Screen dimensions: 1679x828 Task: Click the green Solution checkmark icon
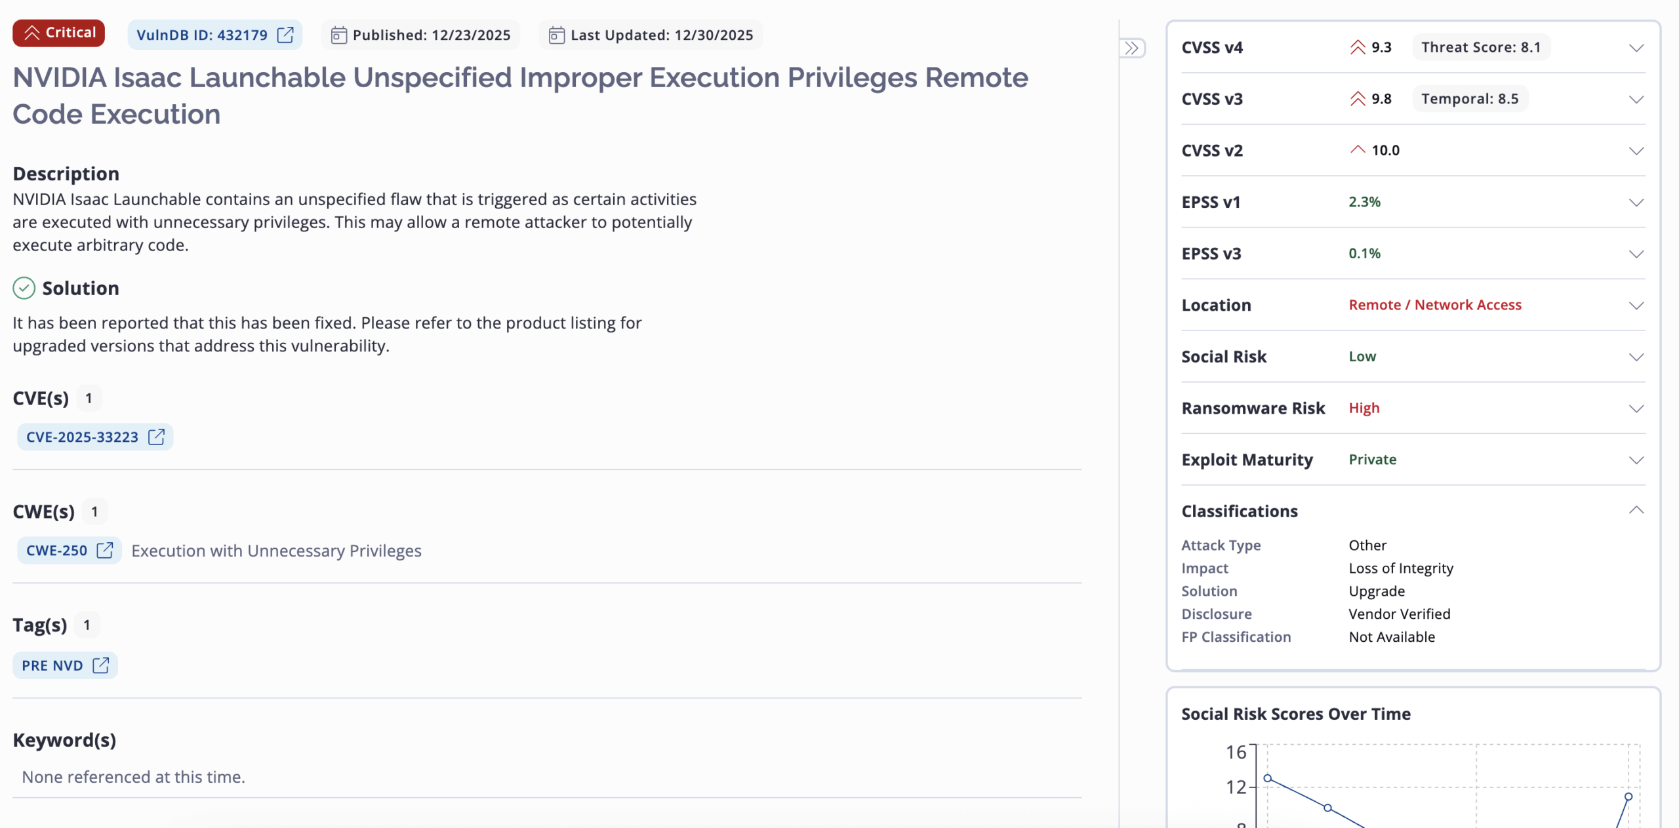pyautogui.click(x=24, y=288)
